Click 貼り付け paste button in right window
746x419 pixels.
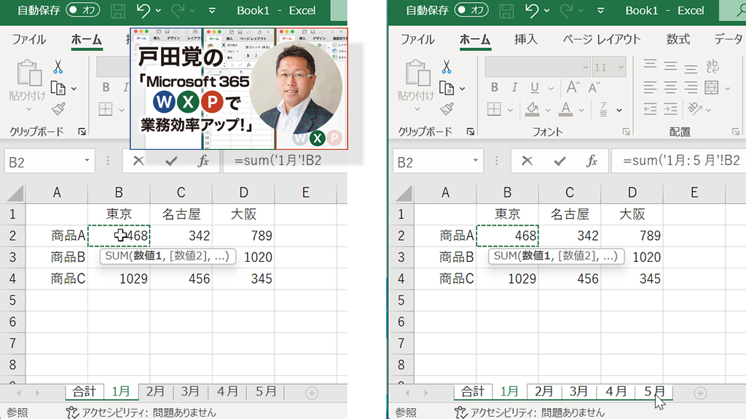pos(416,86)
